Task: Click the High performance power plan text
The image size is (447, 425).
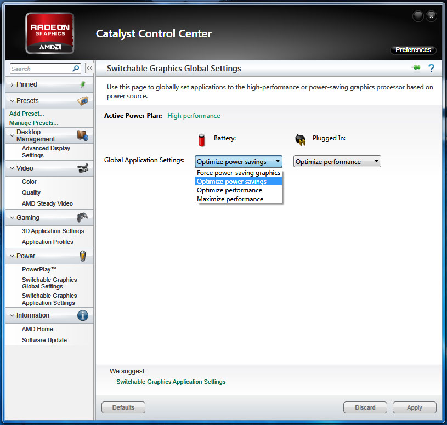Action: [194, 116]
